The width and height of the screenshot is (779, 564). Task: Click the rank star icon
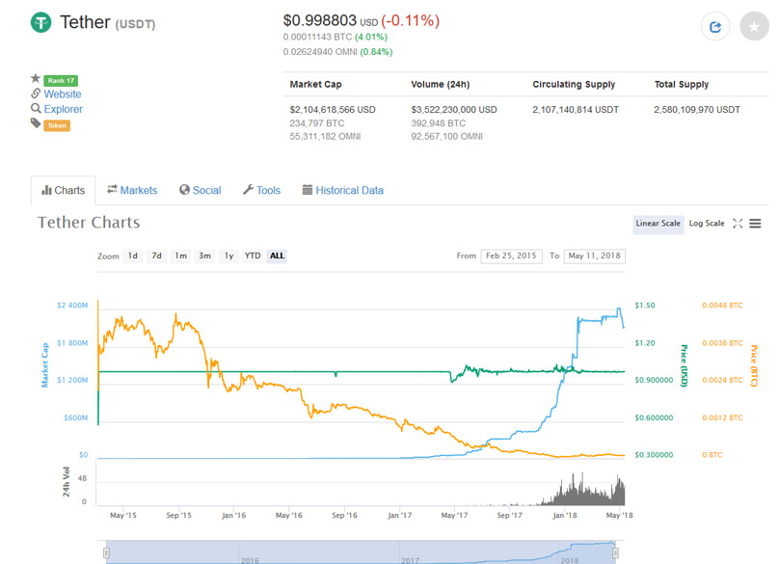(36, 78)
